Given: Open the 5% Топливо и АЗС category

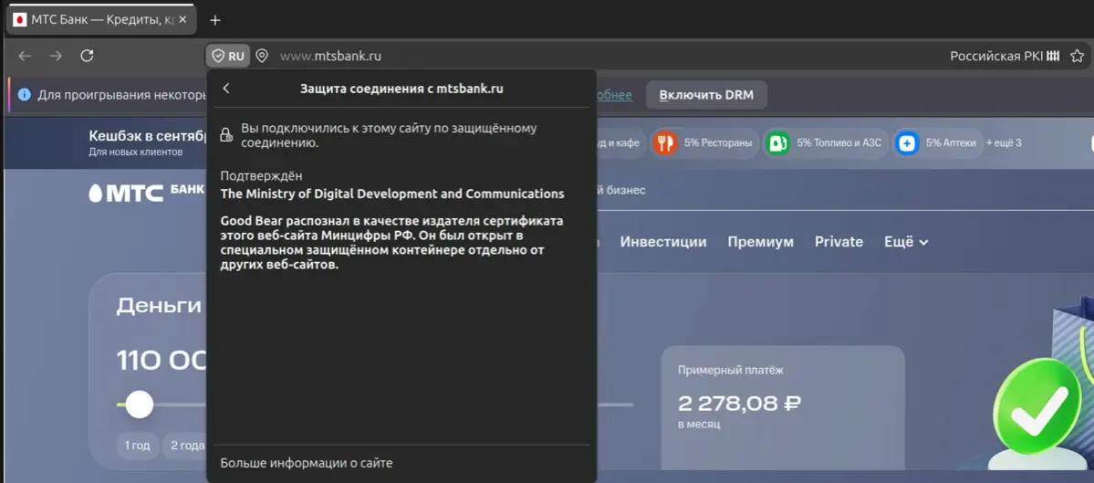Looking at the screenshot, I should [824, 143].
